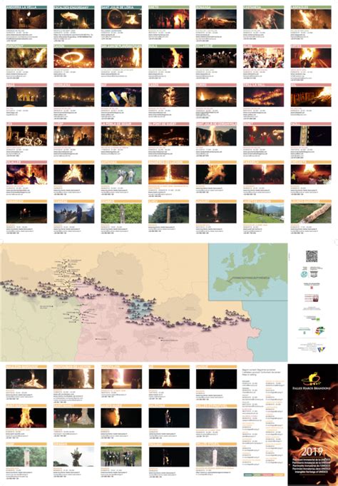Image resolution: width=338 pixels, height=486 pixels.
Task: Open the Europe inset map
Action: point(248,272)
